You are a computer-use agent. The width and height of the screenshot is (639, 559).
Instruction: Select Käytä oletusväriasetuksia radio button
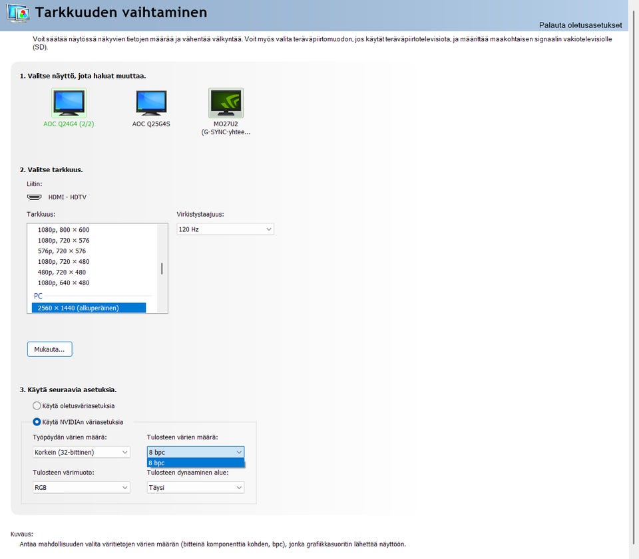[37, 405]
